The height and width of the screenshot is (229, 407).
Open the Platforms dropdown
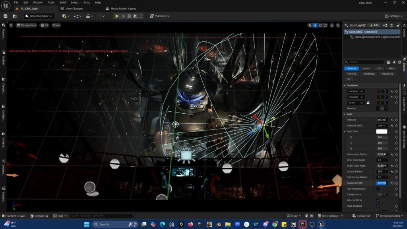pyautogui.click(x=160, y=16)
